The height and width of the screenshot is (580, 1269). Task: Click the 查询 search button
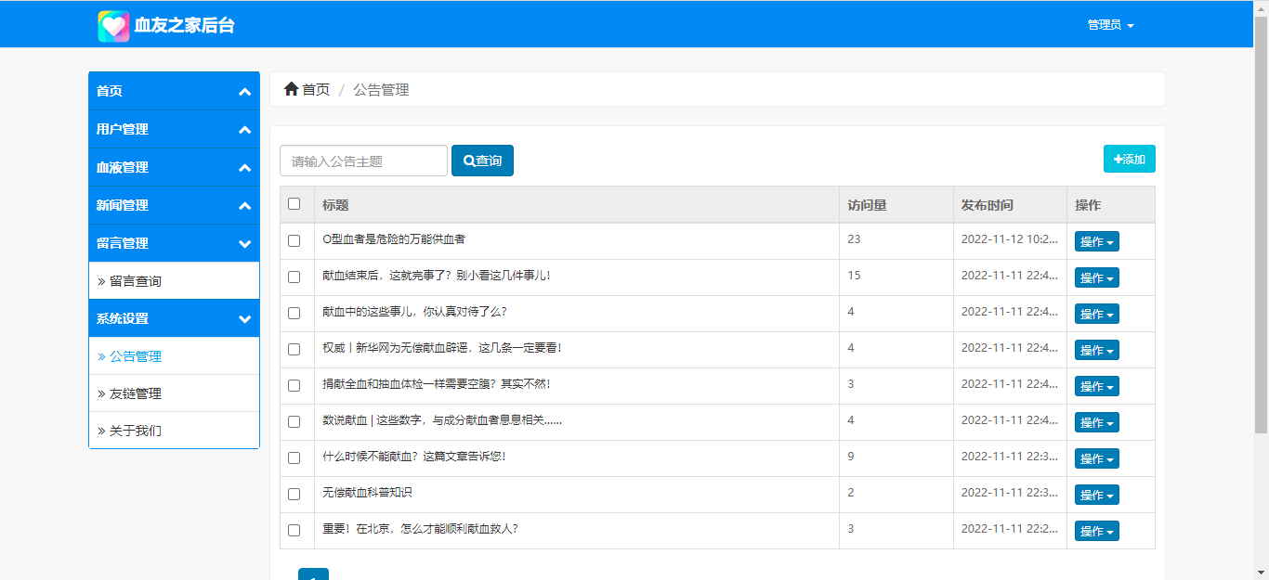point(482,161)
